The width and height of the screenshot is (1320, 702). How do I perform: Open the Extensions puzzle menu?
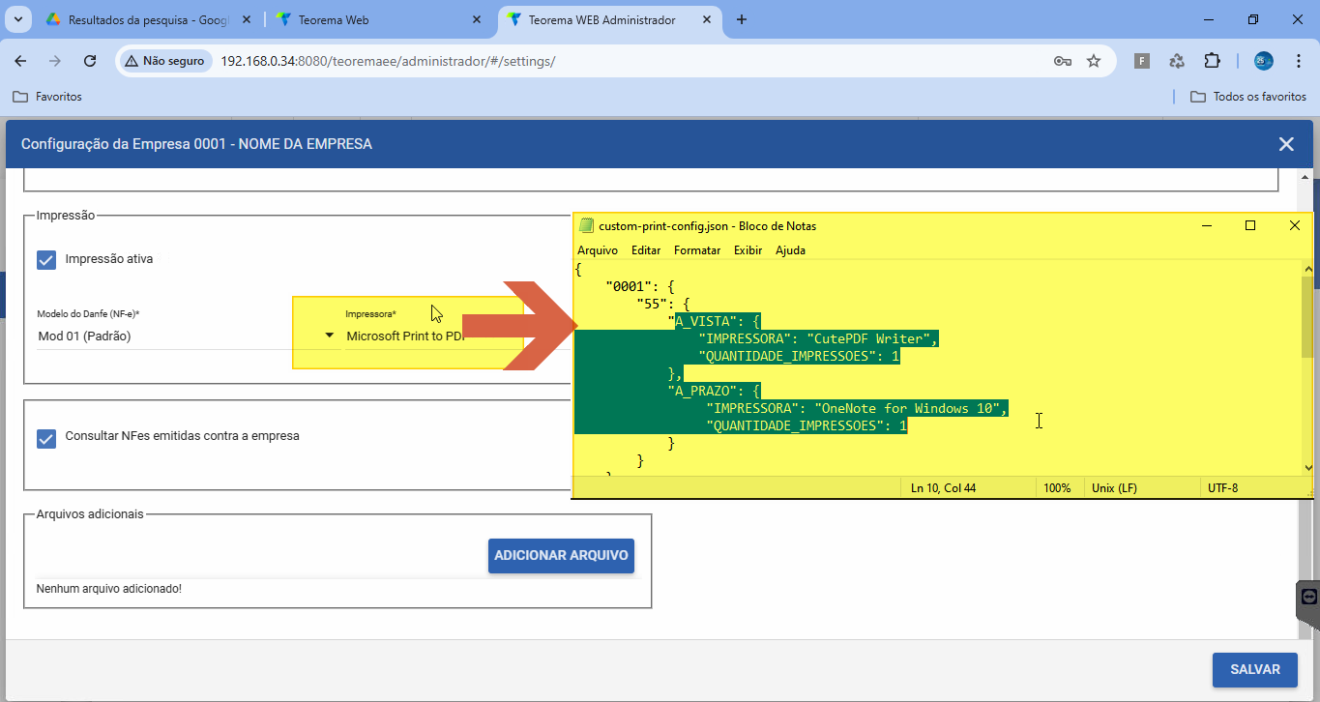[1212, 61]
